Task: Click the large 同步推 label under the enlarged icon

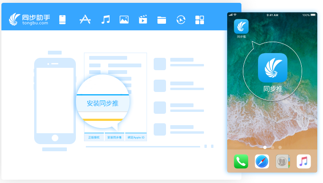Action: pos(273,89)
